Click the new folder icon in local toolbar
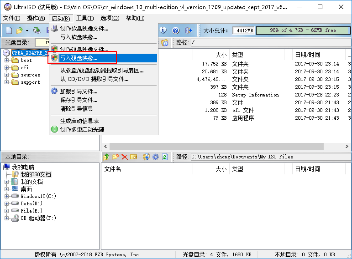 pos(116,157)
